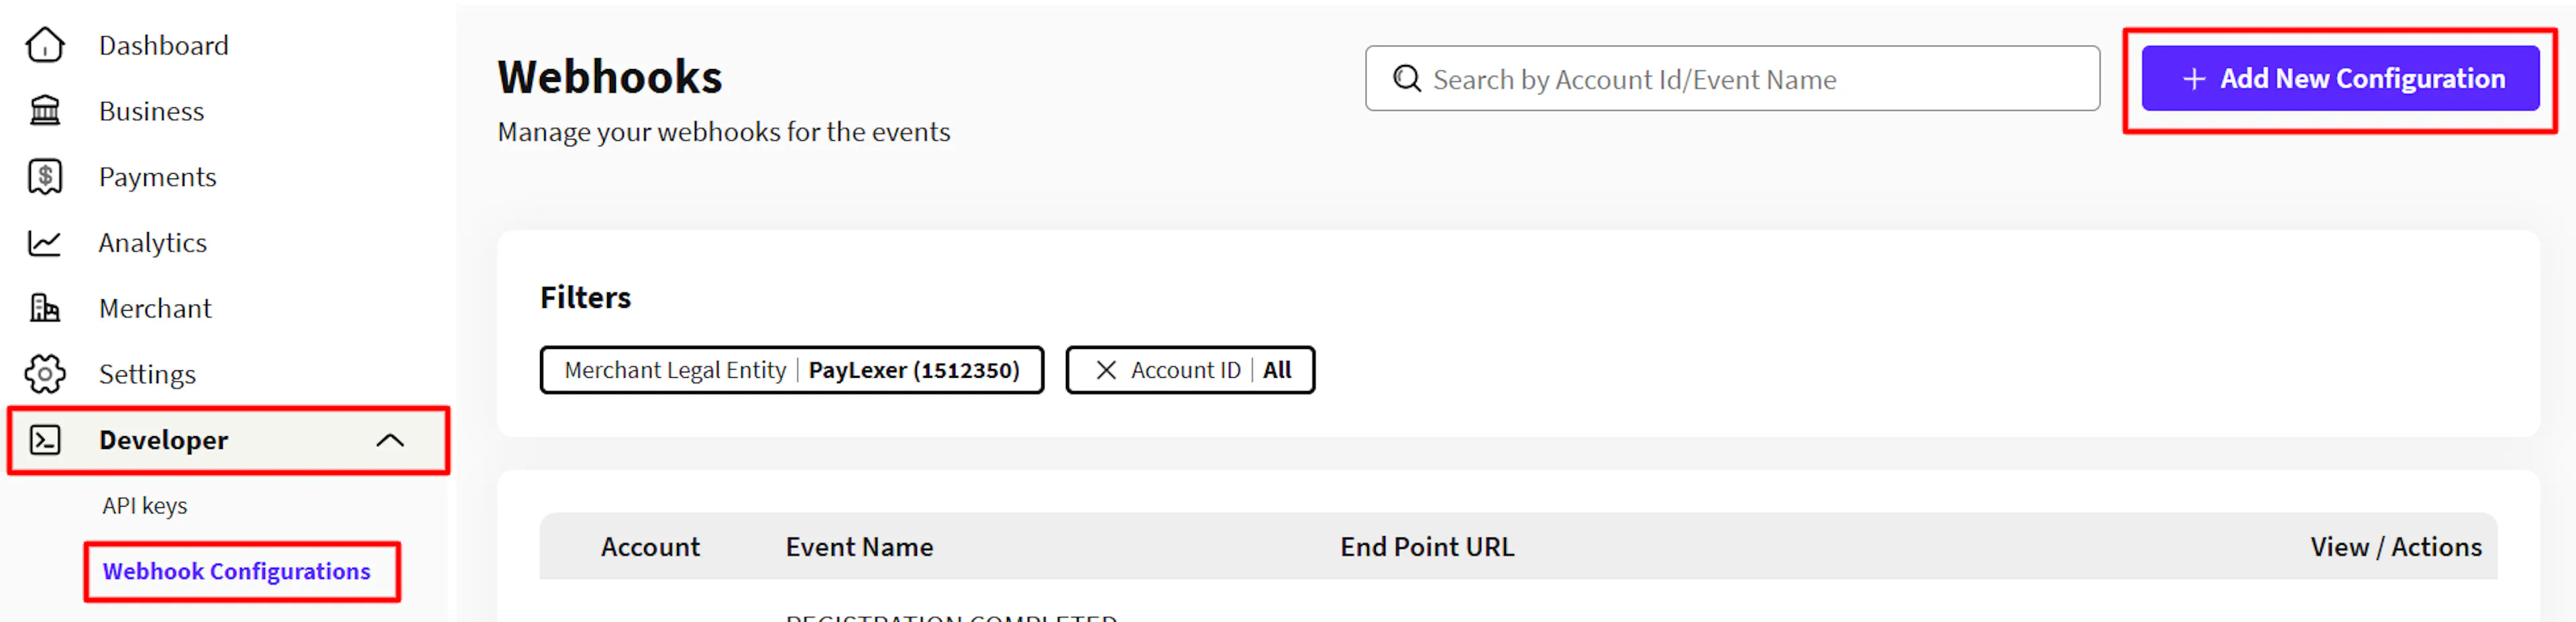The image size is (2576, 622).
Task: Click the Analytics line chart icon
Action: point(45,243)
